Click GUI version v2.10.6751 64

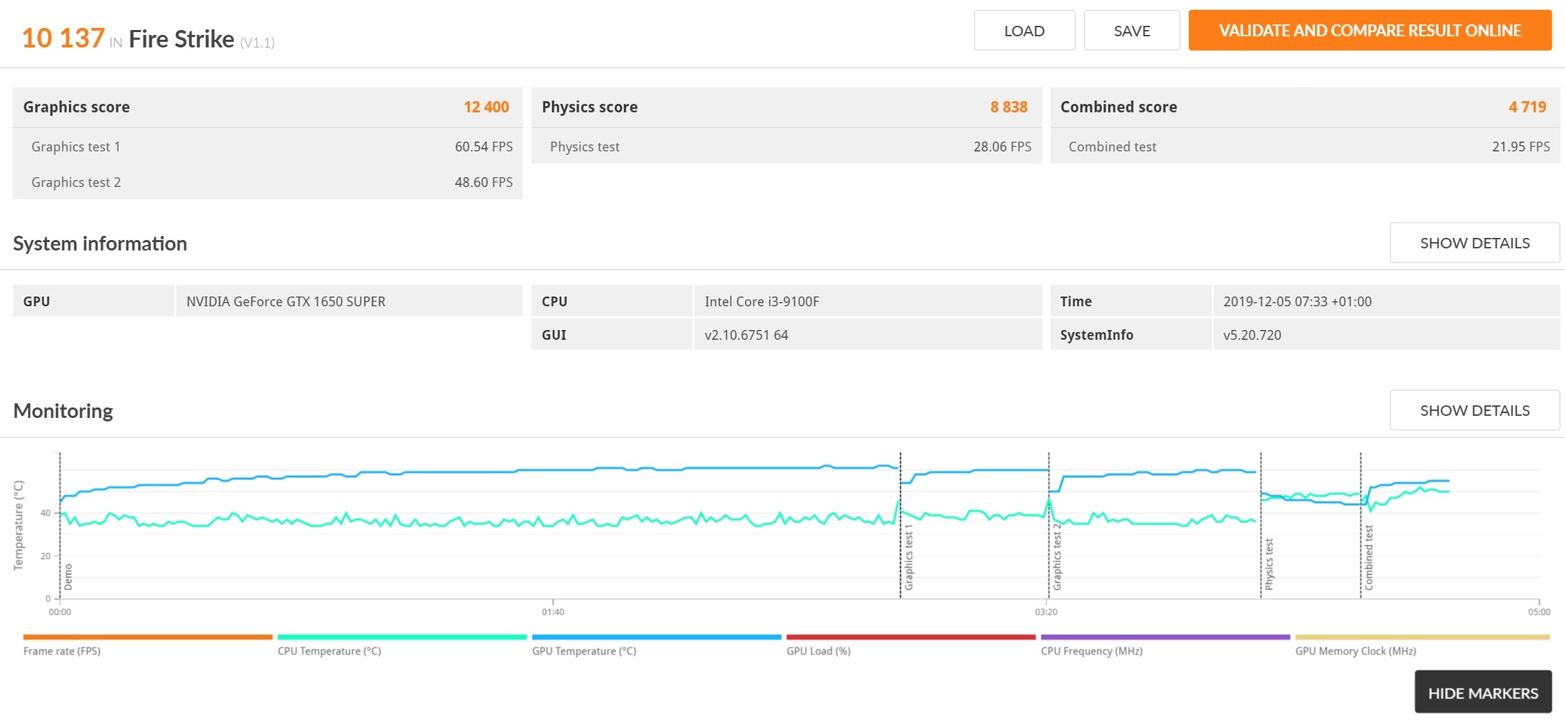(x=746, y=335)
